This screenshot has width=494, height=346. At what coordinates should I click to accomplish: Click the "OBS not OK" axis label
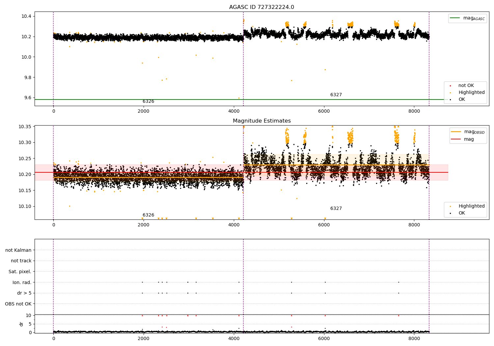tap(18, 304)
